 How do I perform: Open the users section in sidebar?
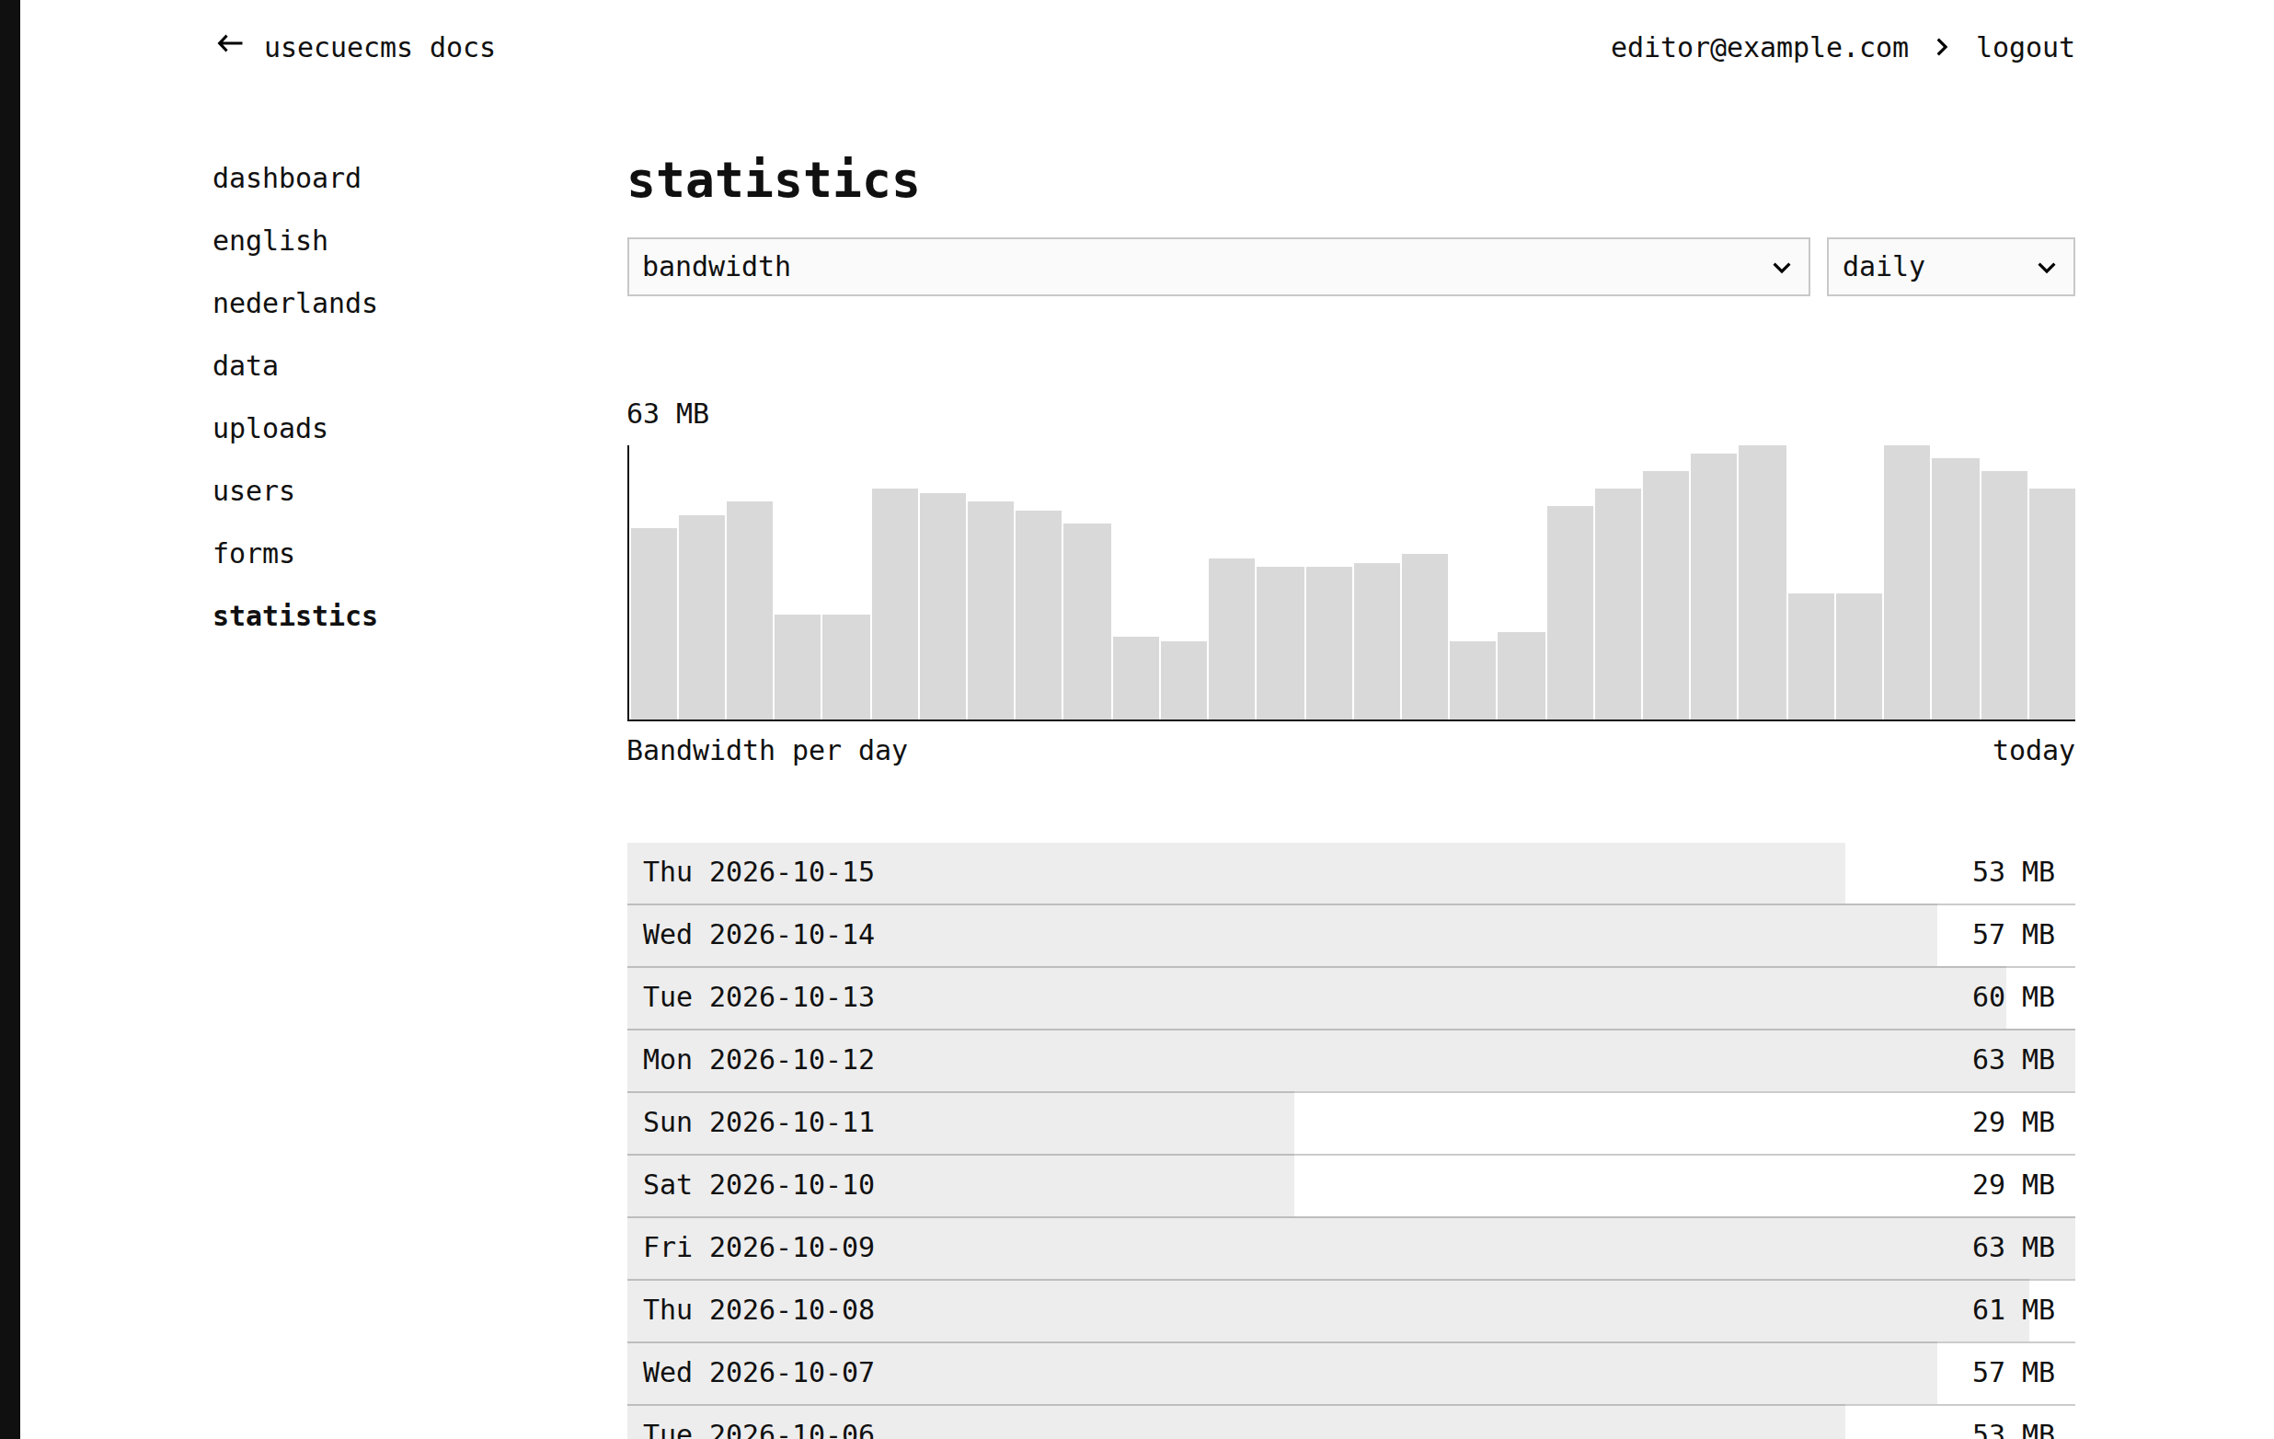(x=253, y=491)
